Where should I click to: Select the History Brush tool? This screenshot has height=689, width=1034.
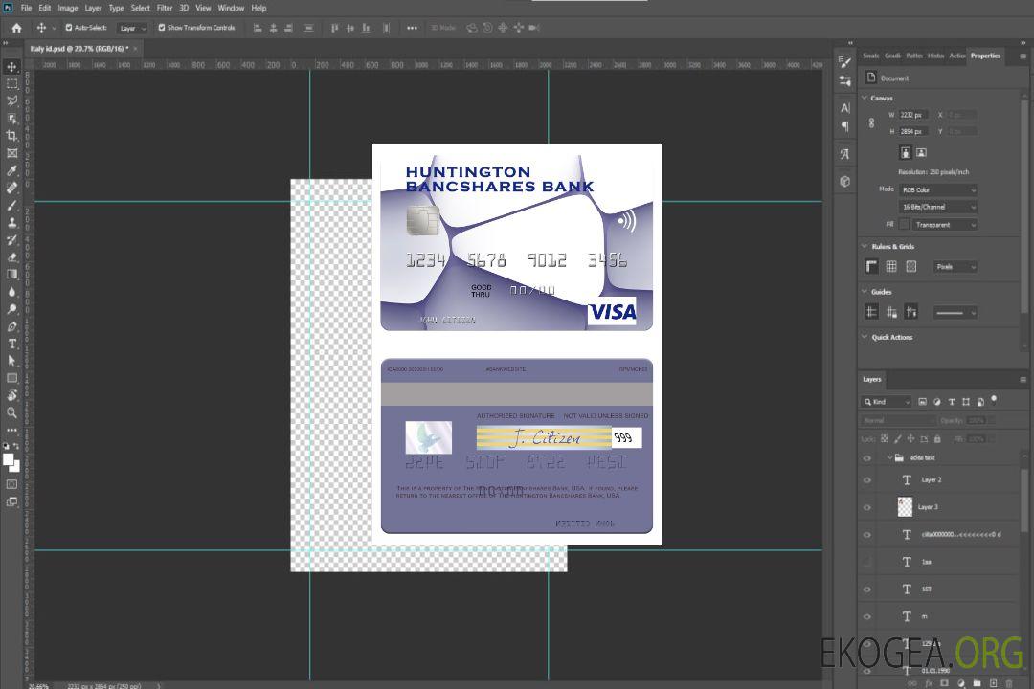coord(11,240)
